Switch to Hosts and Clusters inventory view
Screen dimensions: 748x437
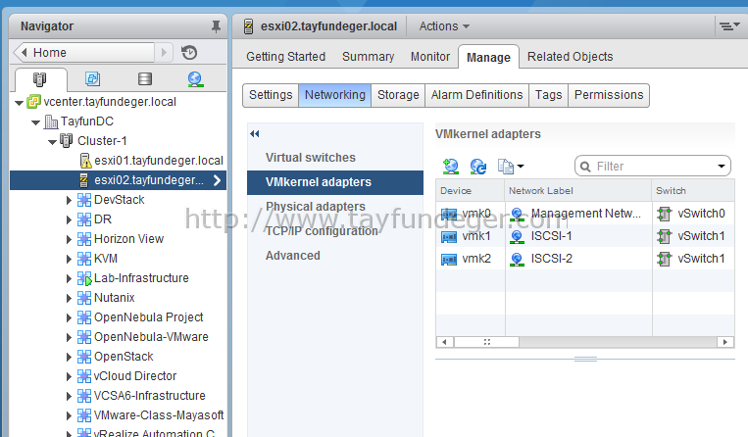point(39,78)
